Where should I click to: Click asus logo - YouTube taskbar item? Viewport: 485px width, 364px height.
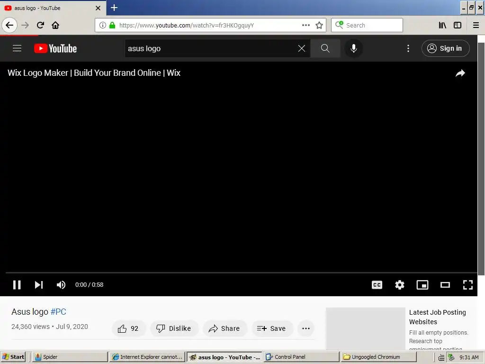225,357
